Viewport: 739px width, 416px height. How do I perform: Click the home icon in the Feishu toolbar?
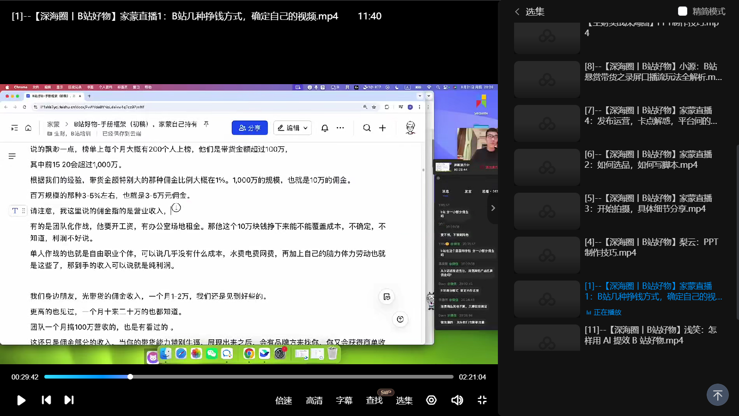(x=28, y=128)
